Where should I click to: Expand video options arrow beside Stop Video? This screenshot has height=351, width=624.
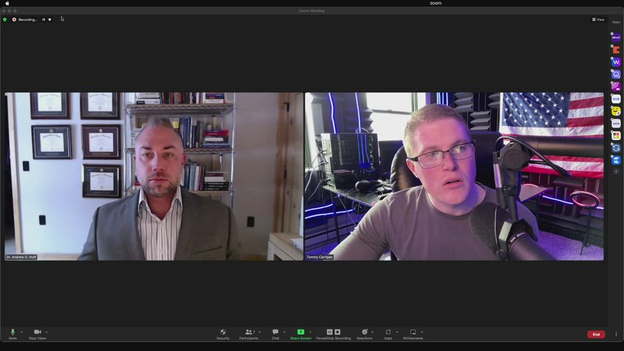[x=46, y=332]
